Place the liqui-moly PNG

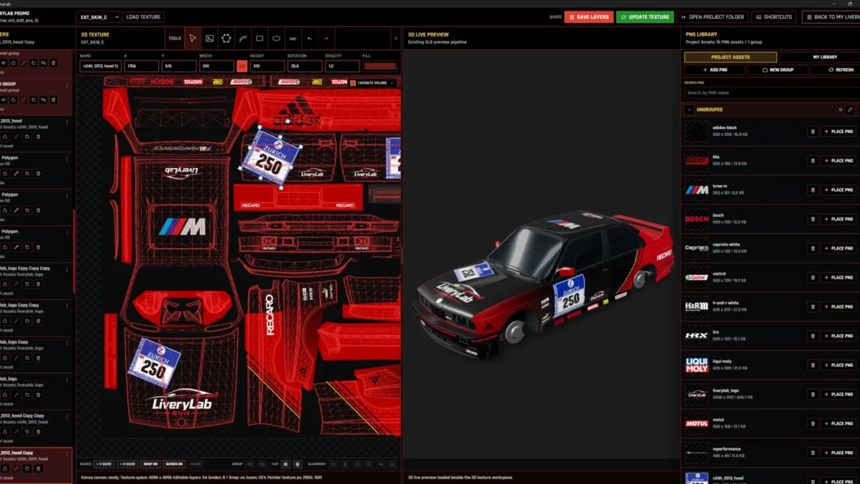coord(838,365)
